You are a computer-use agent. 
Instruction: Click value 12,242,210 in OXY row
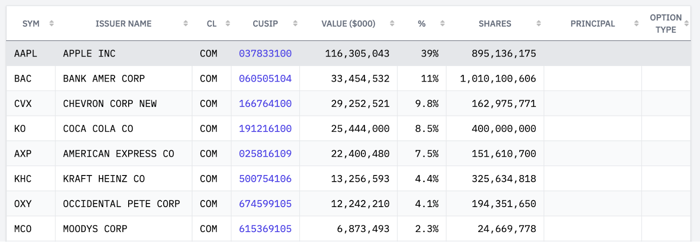[360, 203]
